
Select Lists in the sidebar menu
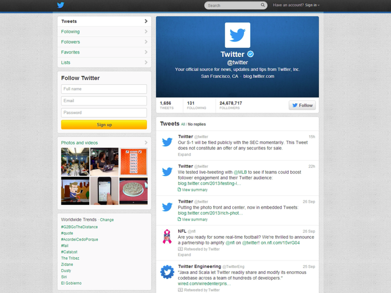tap(104, 63)
